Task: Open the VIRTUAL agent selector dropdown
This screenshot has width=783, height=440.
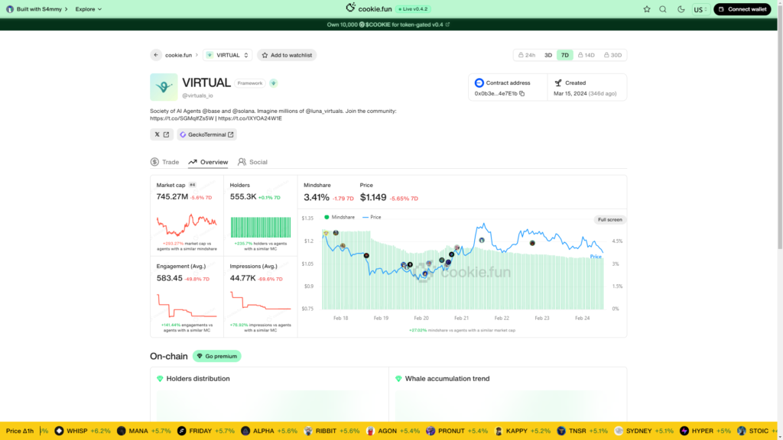Action: click(x=228, y=55)
